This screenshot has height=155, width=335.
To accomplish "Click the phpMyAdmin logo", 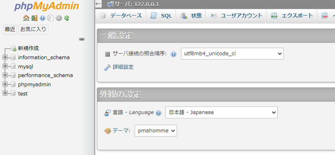I will [46, 6].
